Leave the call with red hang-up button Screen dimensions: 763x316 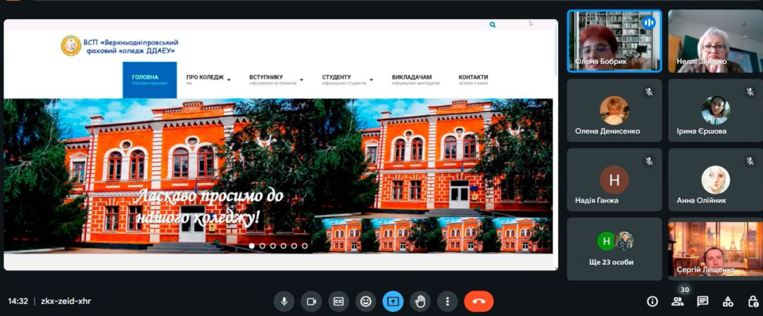479,301
